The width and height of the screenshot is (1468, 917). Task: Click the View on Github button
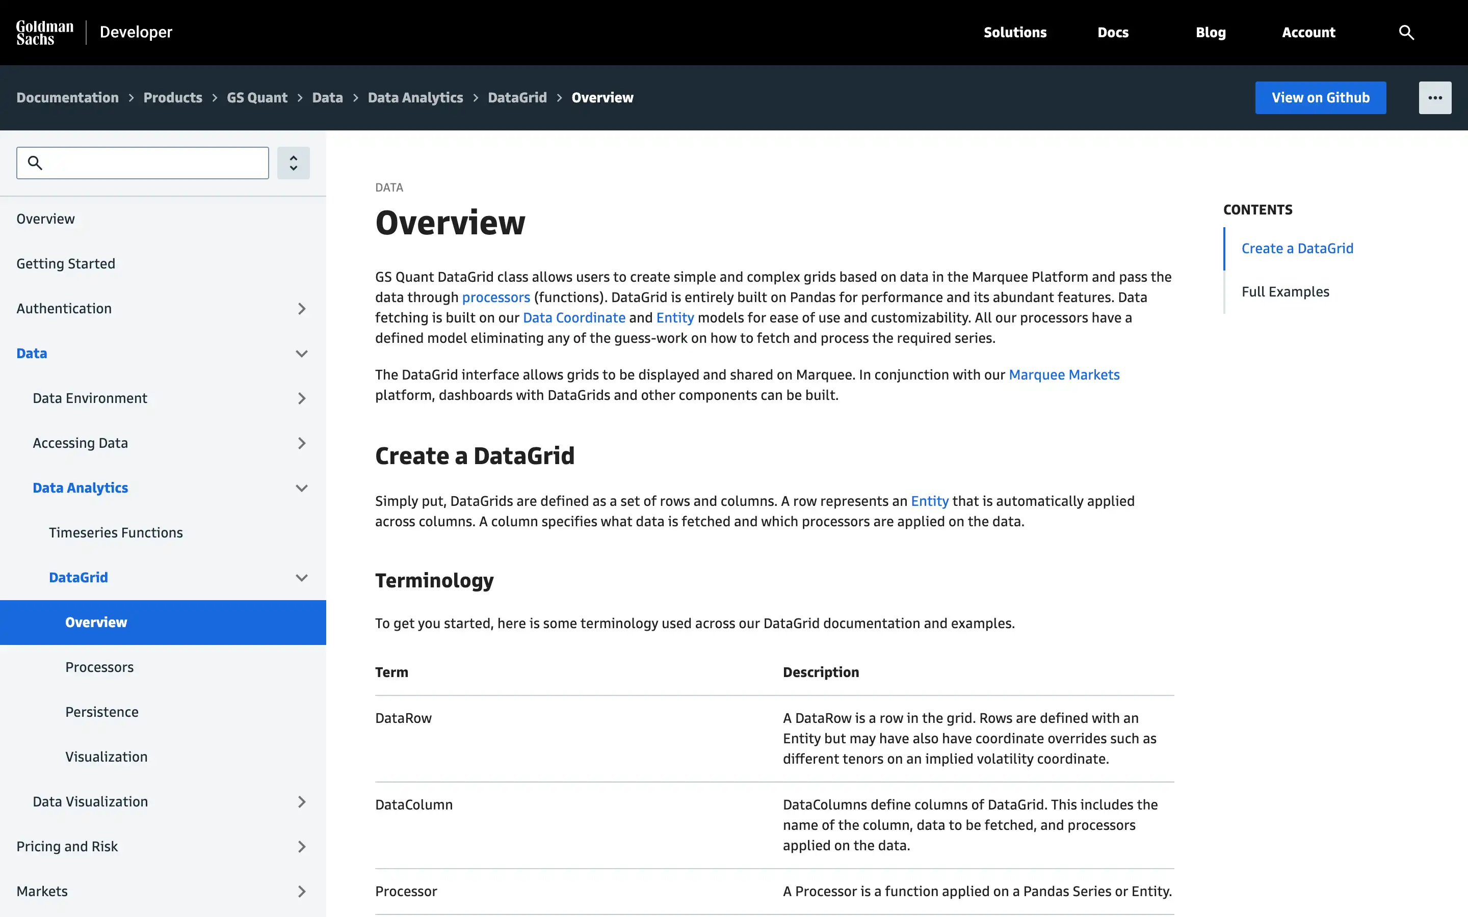1321,98
